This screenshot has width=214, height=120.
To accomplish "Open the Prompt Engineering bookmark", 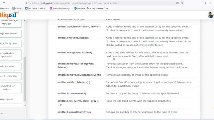I will point(61,8).
